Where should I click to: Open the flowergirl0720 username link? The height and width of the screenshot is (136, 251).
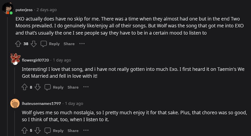click(x=35, y=60)
